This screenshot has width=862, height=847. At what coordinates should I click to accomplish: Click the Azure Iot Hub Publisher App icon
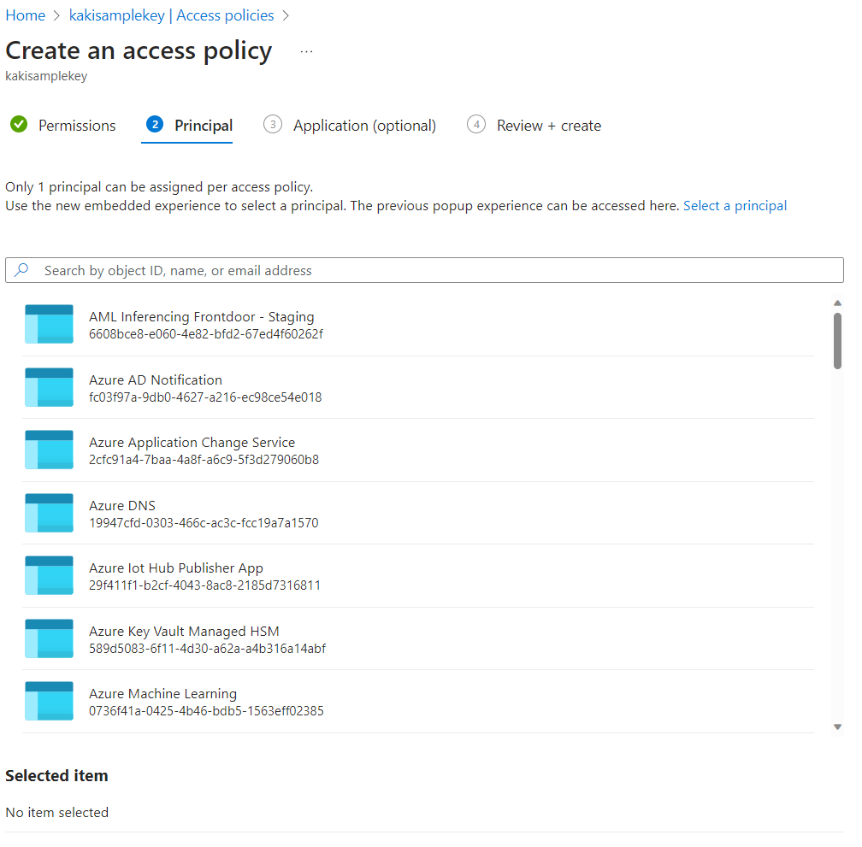click(x=49, y=576)
